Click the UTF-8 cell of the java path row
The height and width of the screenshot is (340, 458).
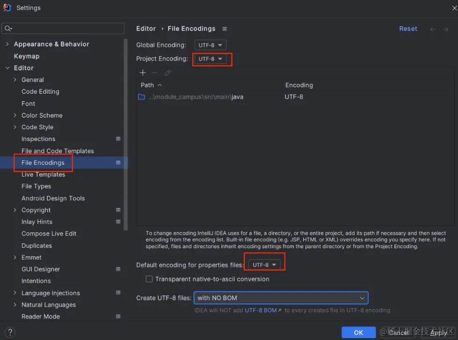[x=294, y=97]
